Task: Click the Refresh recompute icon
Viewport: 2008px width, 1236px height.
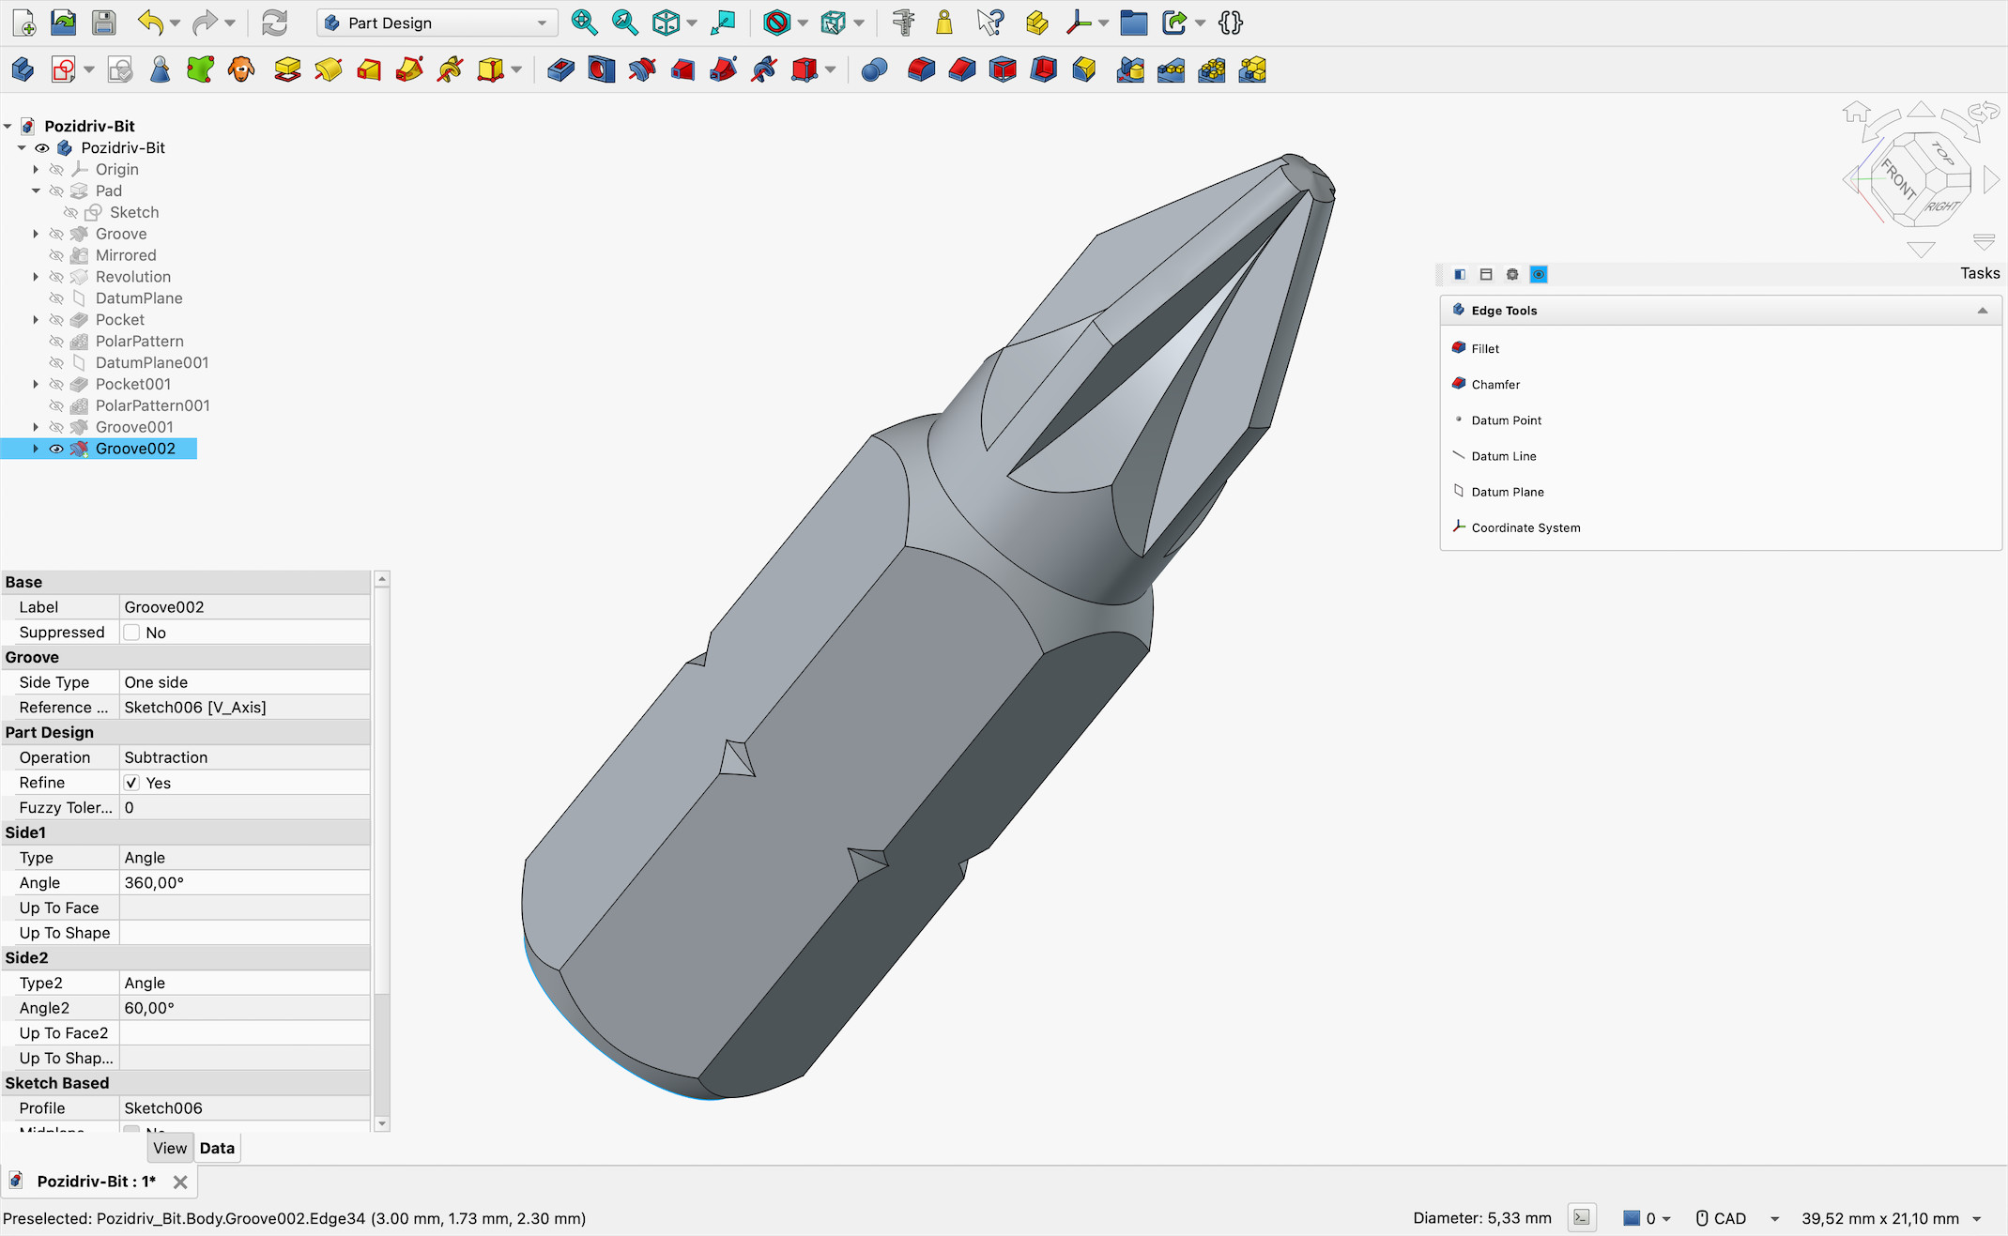Action: 274,23
